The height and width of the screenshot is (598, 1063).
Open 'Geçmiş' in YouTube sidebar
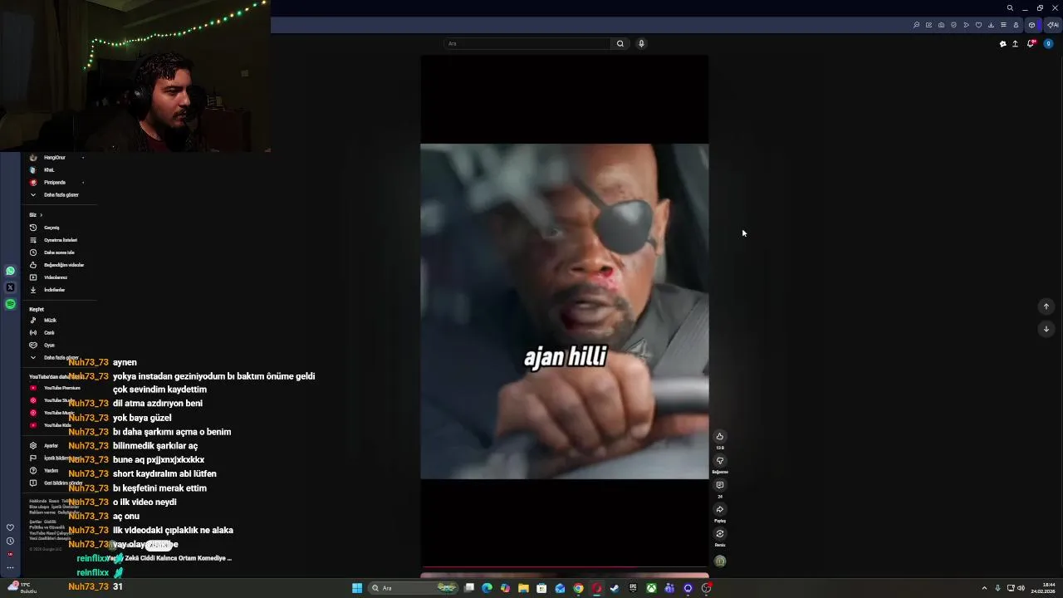(x=51, y=228)
